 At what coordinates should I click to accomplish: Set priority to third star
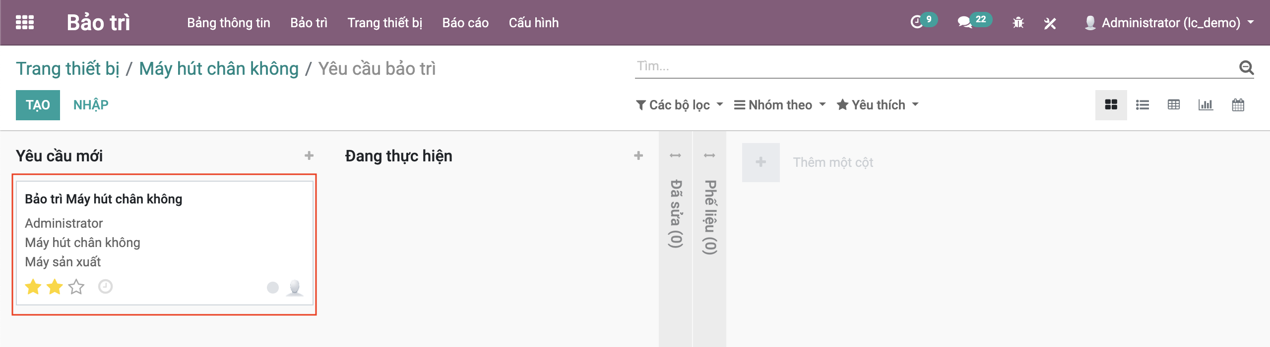pyautogui.click(x=76, y=287)
